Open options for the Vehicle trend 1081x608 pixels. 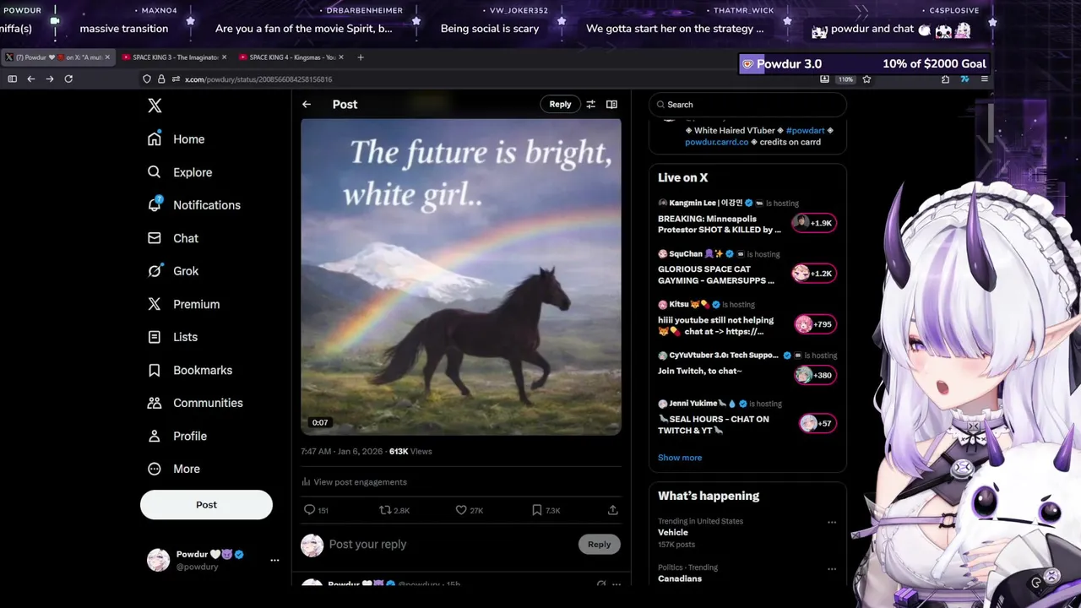tap(832, 522)
